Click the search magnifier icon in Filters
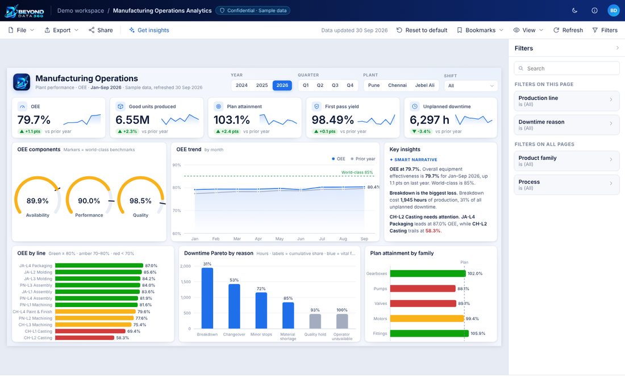 point(521,69)
